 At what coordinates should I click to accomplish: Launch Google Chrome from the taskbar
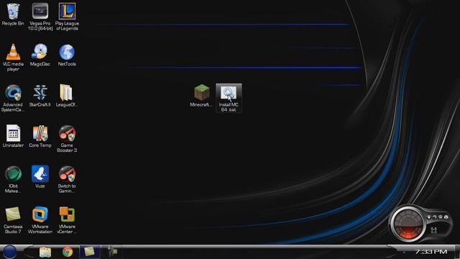click(68, 252)
